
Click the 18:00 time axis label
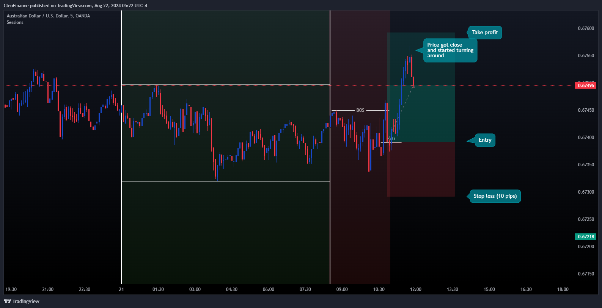click(x=563, y=289)
